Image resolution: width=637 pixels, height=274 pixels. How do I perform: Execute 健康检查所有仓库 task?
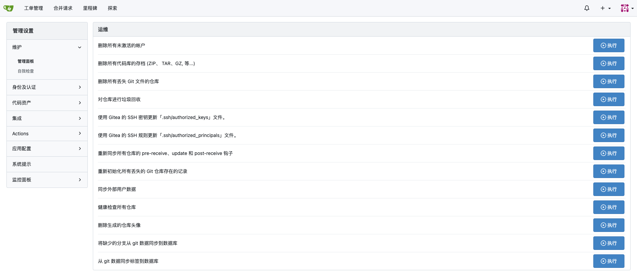(x=609, y=207)
